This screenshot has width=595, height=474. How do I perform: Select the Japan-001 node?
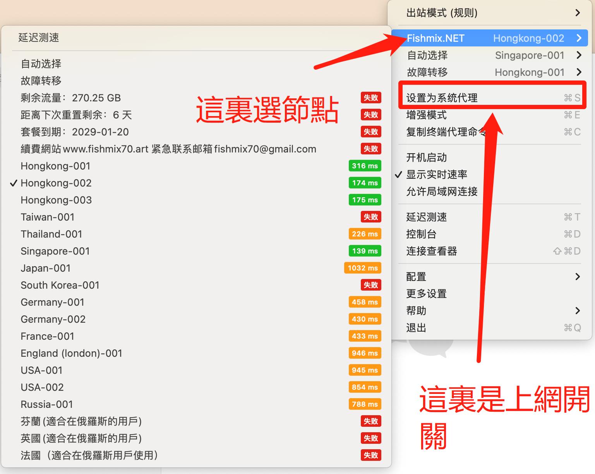click(196, 268)
